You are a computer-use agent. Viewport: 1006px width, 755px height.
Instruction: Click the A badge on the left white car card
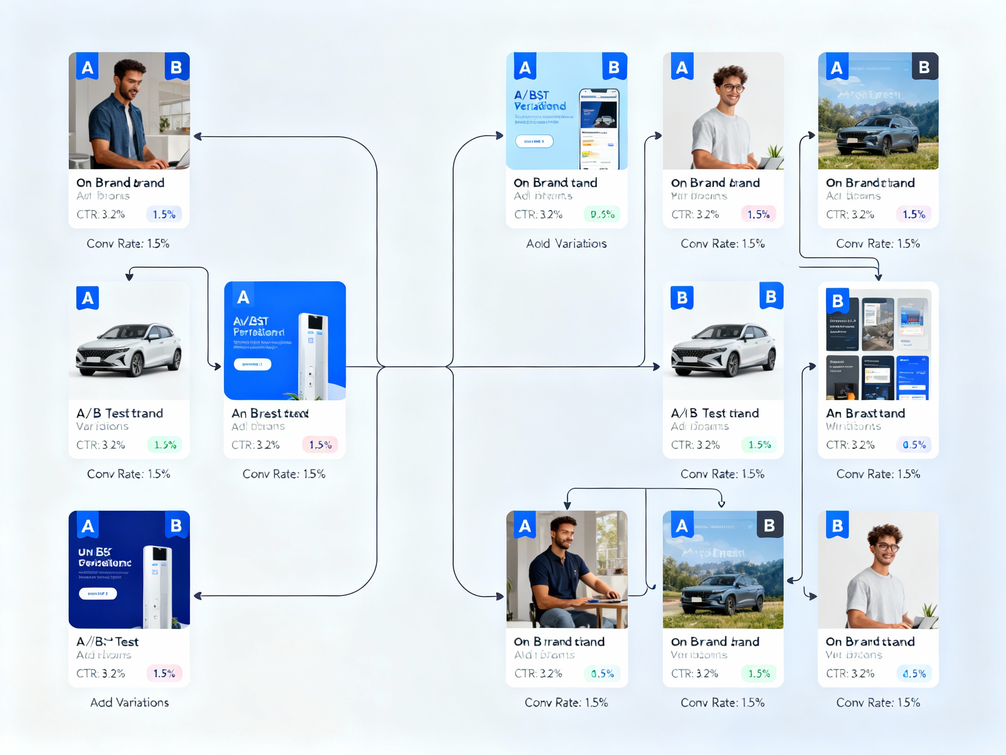(87, 298)
